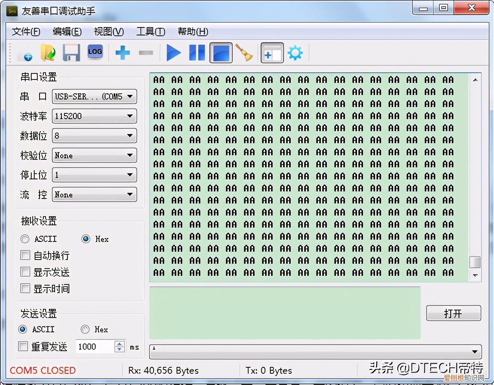Select ASCII receive mode radio button
This screenshot has height=385, width=494.
pos(25,239)
